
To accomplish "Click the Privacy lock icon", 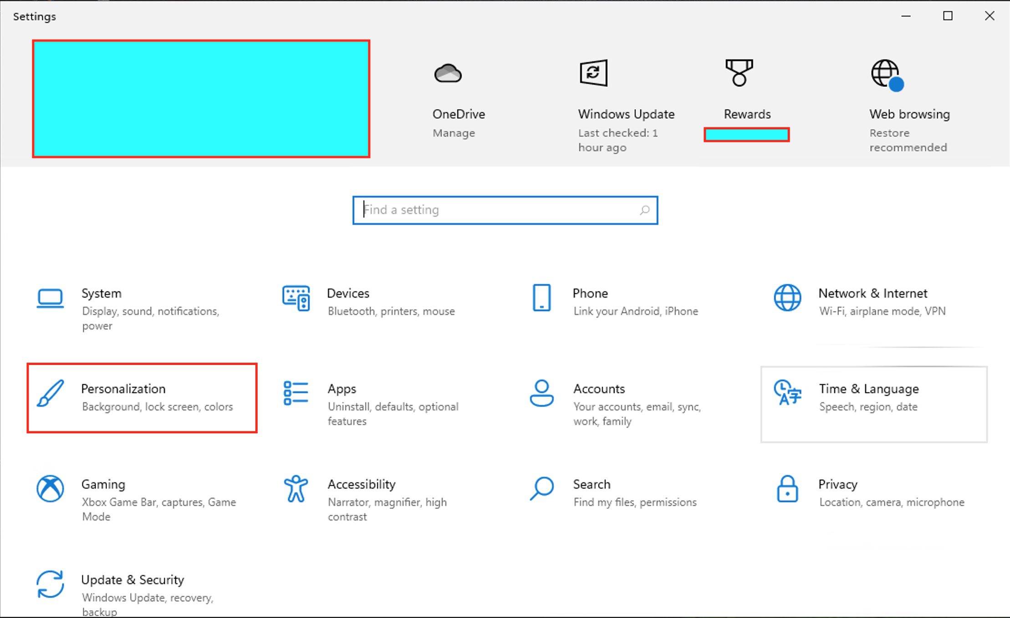I will tap(787, 489).
